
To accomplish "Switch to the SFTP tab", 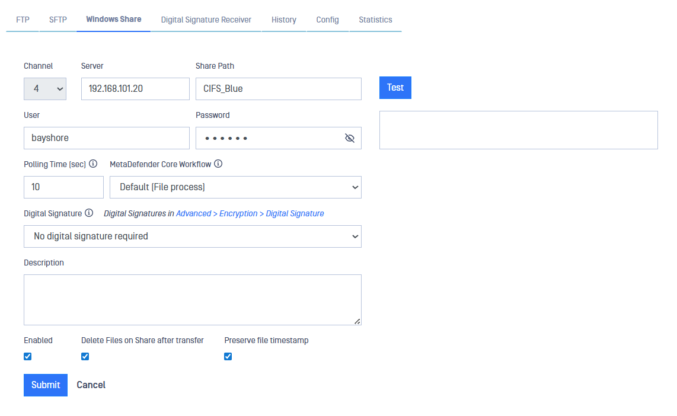I will (58, 20).
